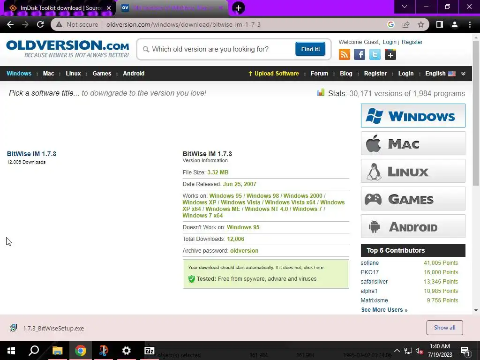This screenshot has height=360, width=480.
Task: Open contributor Matrixisme's profile
Action: (x=374, y=300)
